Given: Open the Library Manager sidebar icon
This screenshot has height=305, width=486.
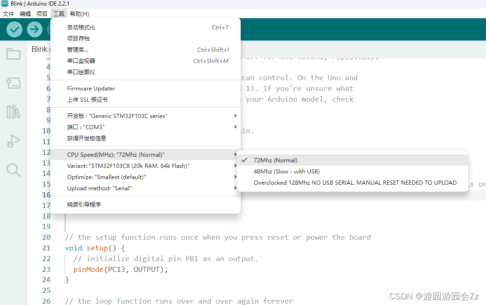Looking at the screenshot, I should pyautogui.click(x=14, y=111).
